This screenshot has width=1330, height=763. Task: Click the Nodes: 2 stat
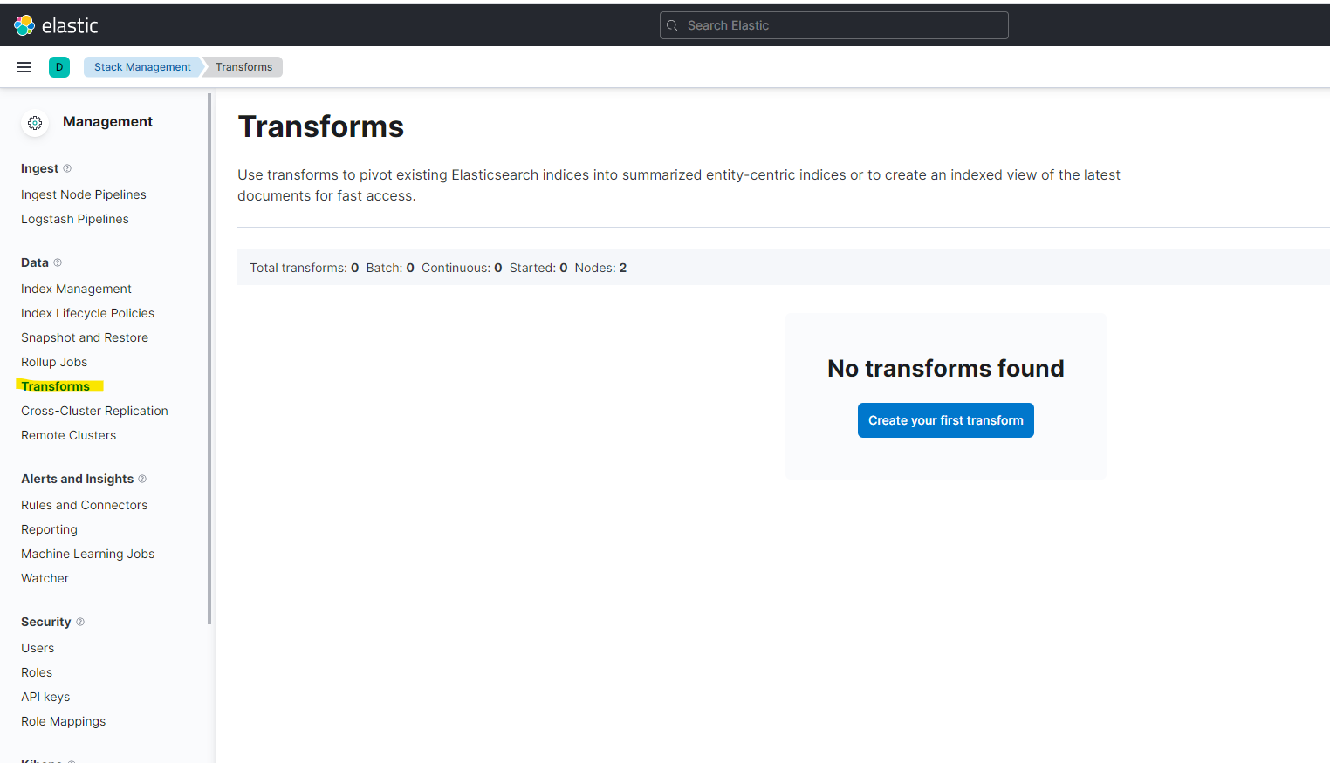pos(600,268)
